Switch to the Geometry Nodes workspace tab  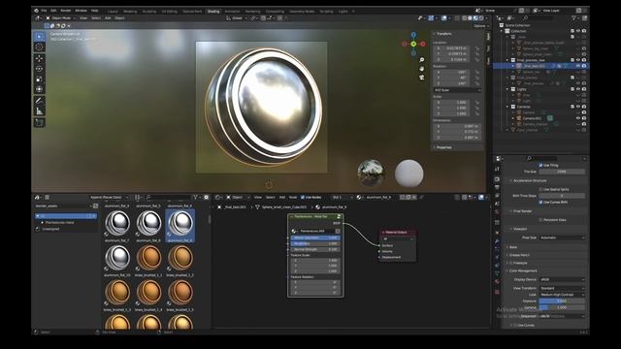302,12
